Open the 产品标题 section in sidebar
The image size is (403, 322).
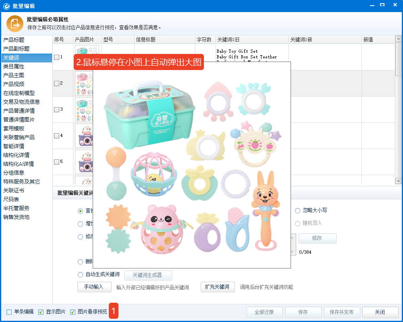point(14,40)
